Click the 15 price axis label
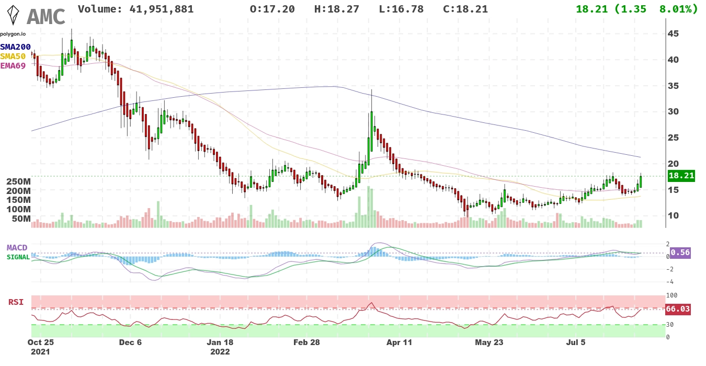Screen dimensions: 706x366 (674, 190)
